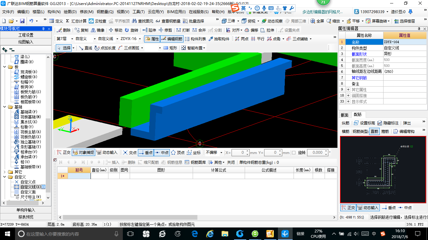Toggle 对象捕捉 object snap
The height and width of the screenshot is (240, 428).
click(83, 152)
